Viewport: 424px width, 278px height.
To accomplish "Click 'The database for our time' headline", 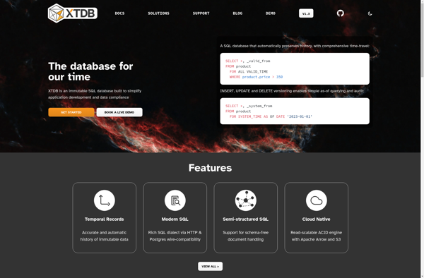I will [x=90, y=71].
